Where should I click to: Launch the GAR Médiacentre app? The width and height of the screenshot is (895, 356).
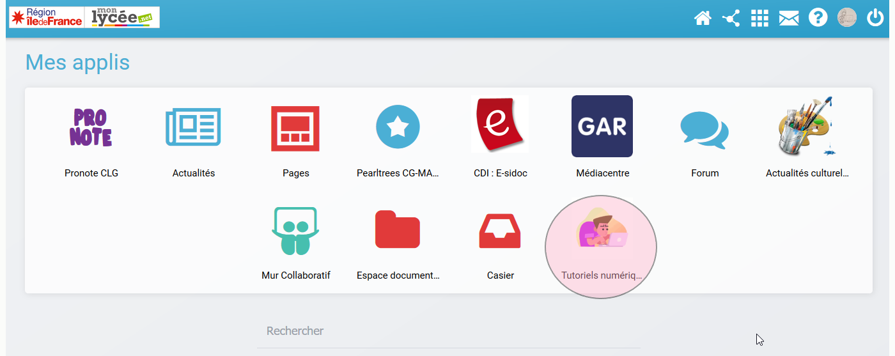pos(602,126)
